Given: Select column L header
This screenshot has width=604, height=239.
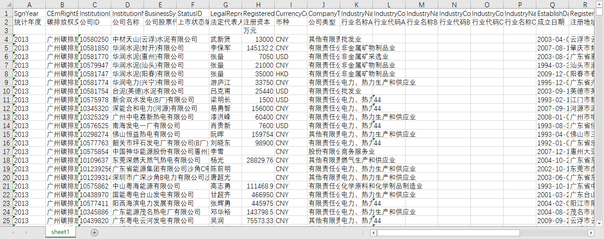Looking at the screenshot, I should tap(389, 4).
